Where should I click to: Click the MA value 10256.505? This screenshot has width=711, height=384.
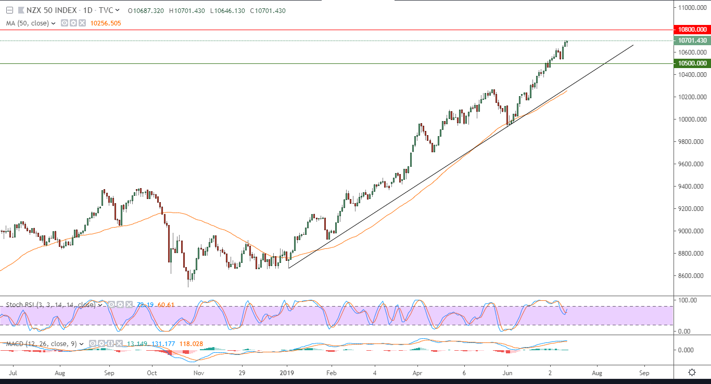106,23
